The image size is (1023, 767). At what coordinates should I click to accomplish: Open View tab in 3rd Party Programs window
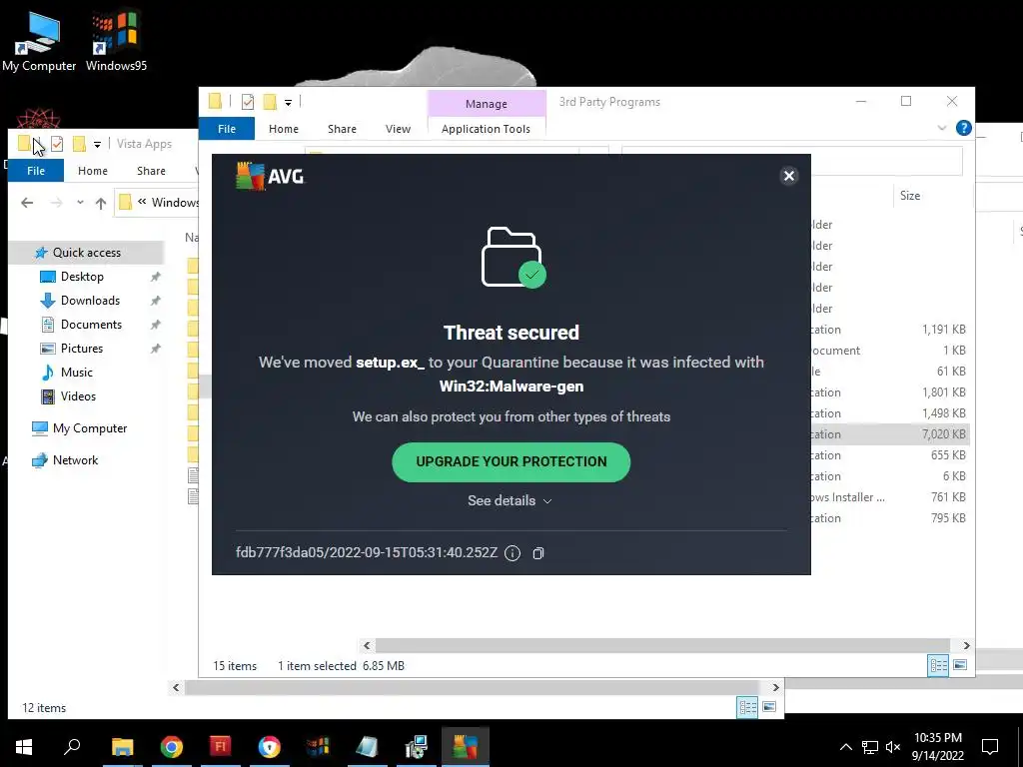(x=398, y=129)
